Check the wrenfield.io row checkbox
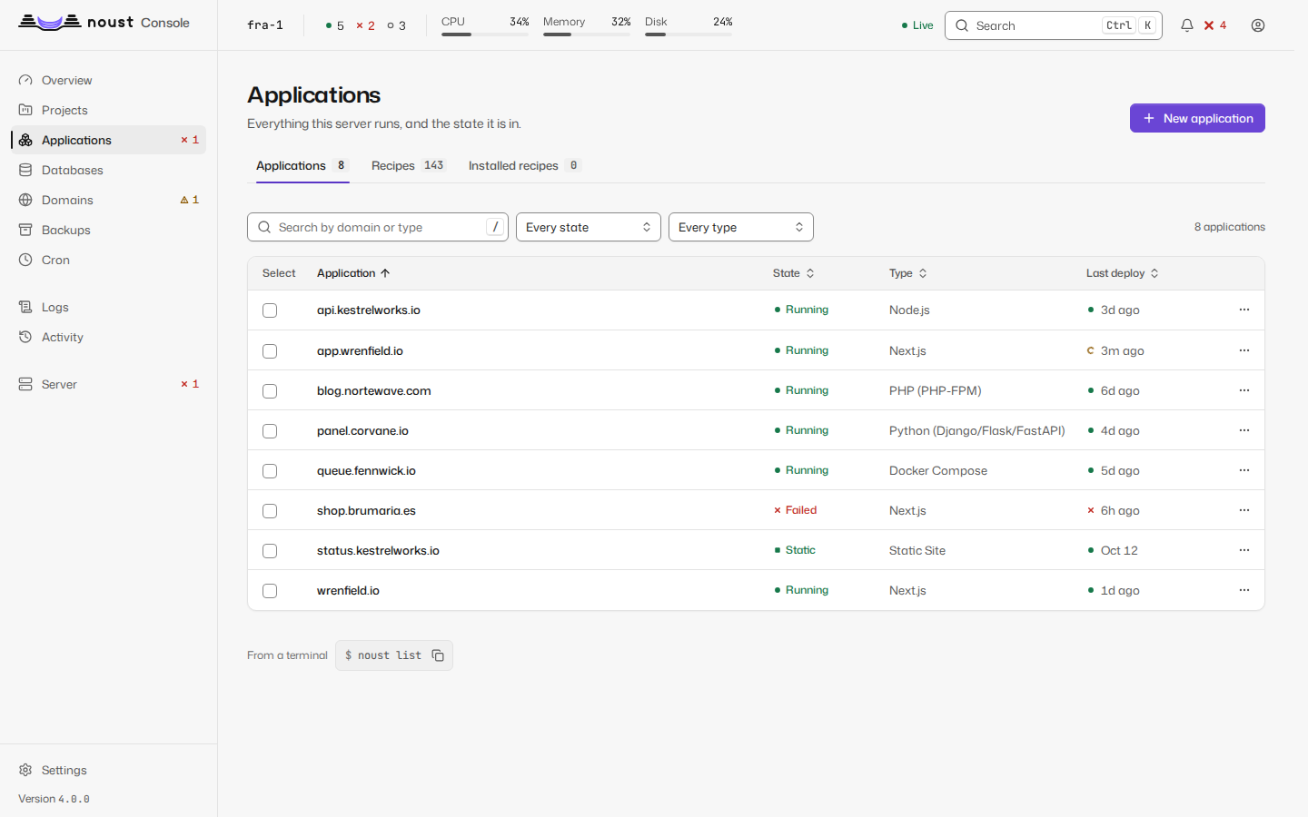Screen dimensions: 1308x817 tap(270, 591)
